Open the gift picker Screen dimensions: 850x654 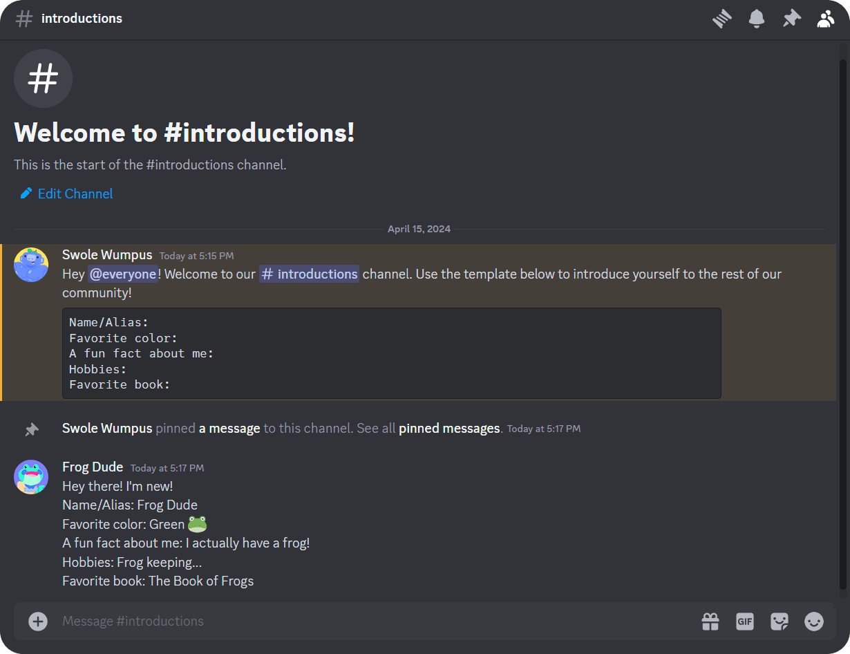click(710, 621)
